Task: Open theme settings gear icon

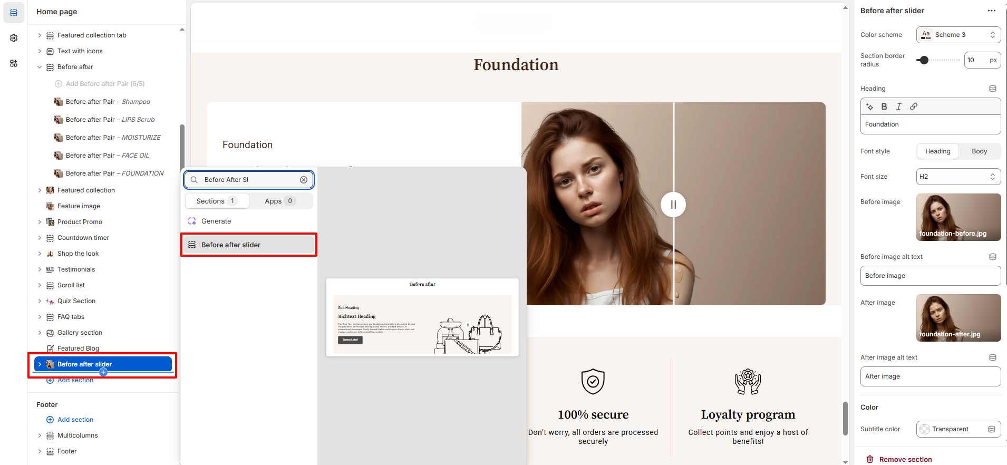Action: tap(14, 38)
